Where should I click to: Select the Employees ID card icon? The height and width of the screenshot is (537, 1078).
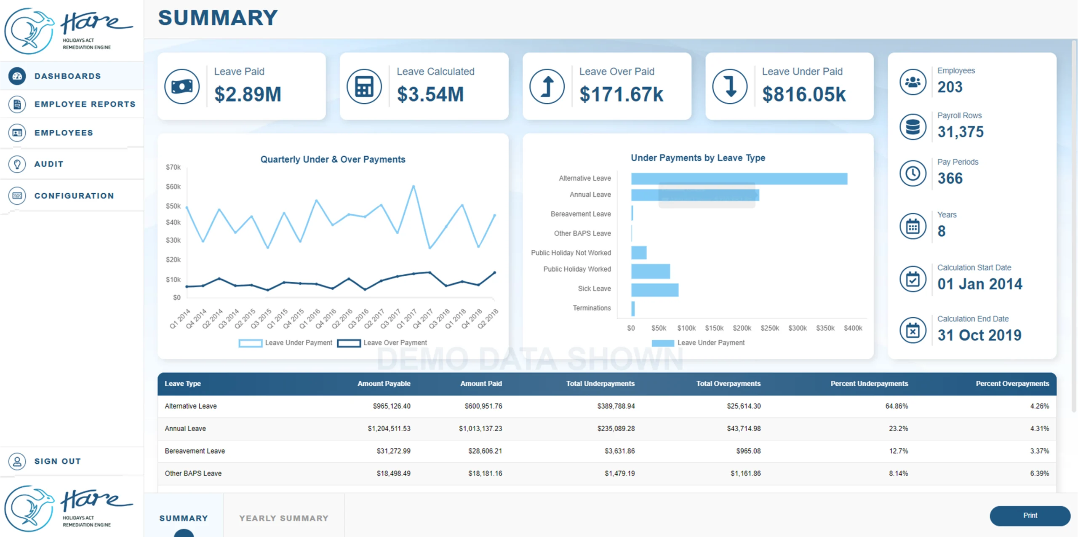point(17,133)
